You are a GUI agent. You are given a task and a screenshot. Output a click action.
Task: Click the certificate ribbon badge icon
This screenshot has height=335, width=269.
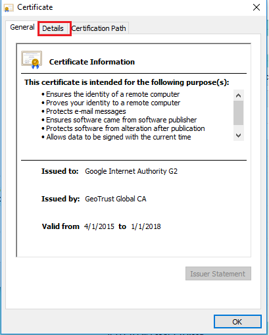tap(32, 60)
